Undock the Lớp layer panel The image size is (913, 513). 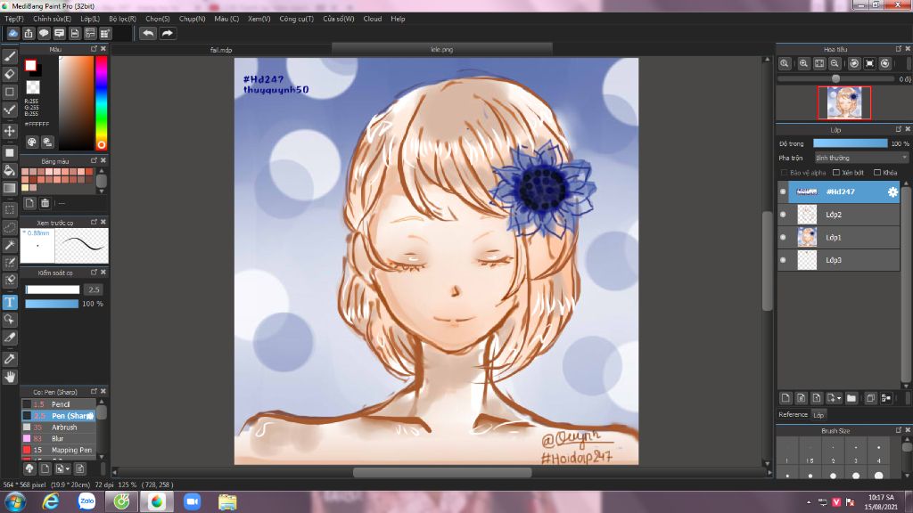tap(899, 129)
